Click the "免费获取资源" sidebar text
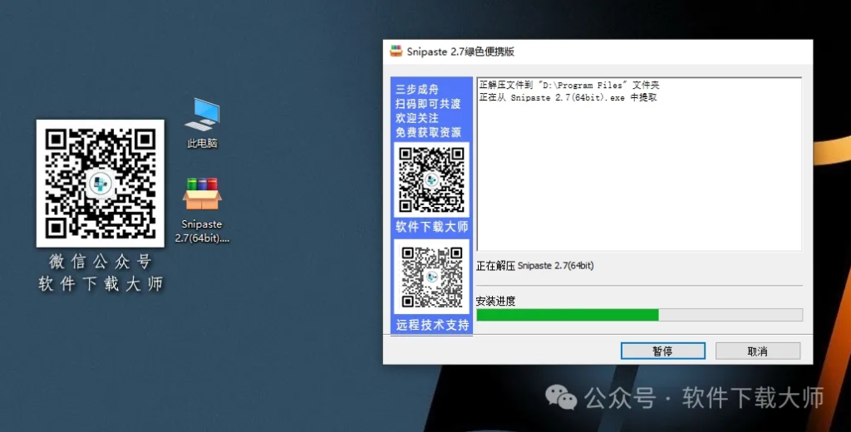851x432 pixels. click(x=428, y=132)
